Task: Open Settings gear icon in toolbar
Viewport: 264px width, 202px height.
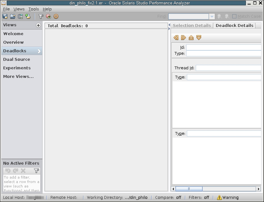Action: point(56,16)
